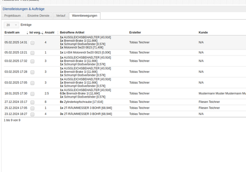Select the Warenbewegungen tab
The height and width of the screenshot is (172, 246).
click(84, 16)
